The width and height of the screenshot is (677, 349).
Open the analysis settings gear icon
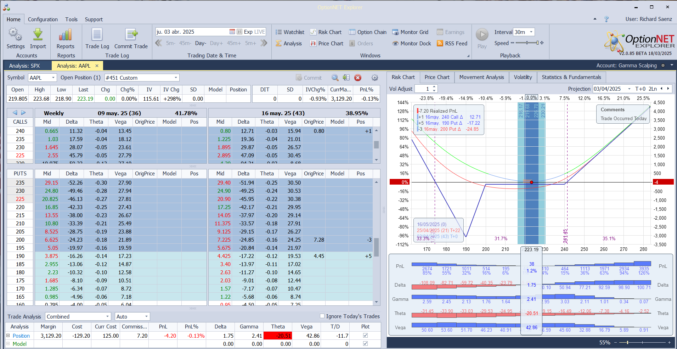point(374,78)
